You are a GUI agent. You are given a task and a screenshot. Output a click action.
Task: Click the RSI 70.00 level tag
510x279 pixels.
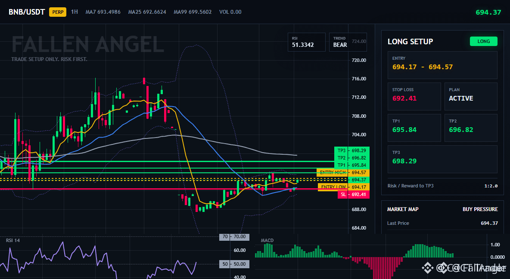point(234,237)
